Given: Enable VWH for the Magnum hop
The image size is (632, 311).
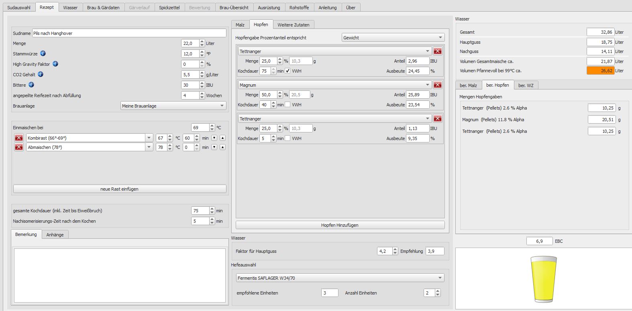Looking at the screenshot, I should click(x=287, y=105).
